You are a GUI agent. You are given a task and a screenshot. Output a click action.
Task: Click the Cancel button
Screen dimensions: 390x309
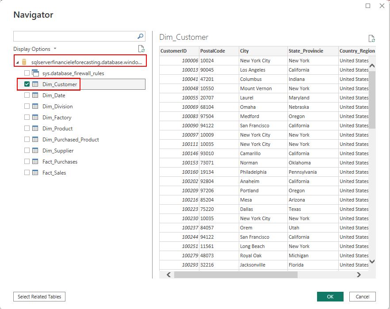[363, 297]
